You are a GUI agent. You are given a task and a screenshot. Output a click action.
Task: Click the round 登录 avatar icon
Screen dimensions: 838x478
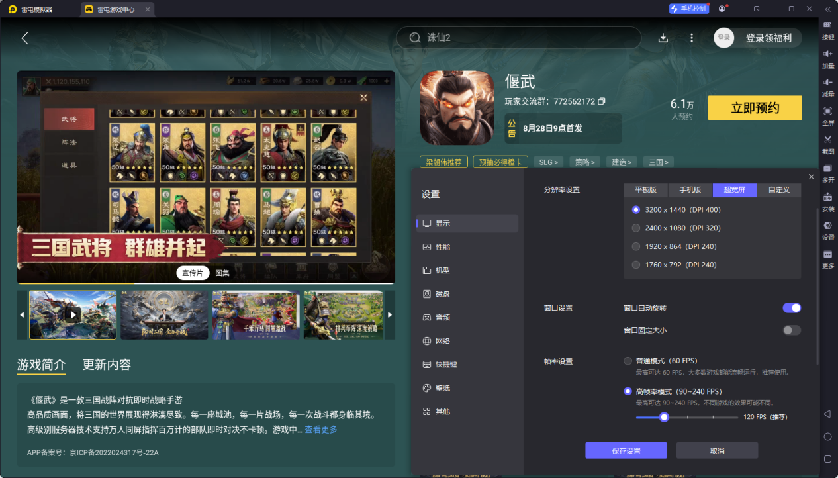(724, 38)
